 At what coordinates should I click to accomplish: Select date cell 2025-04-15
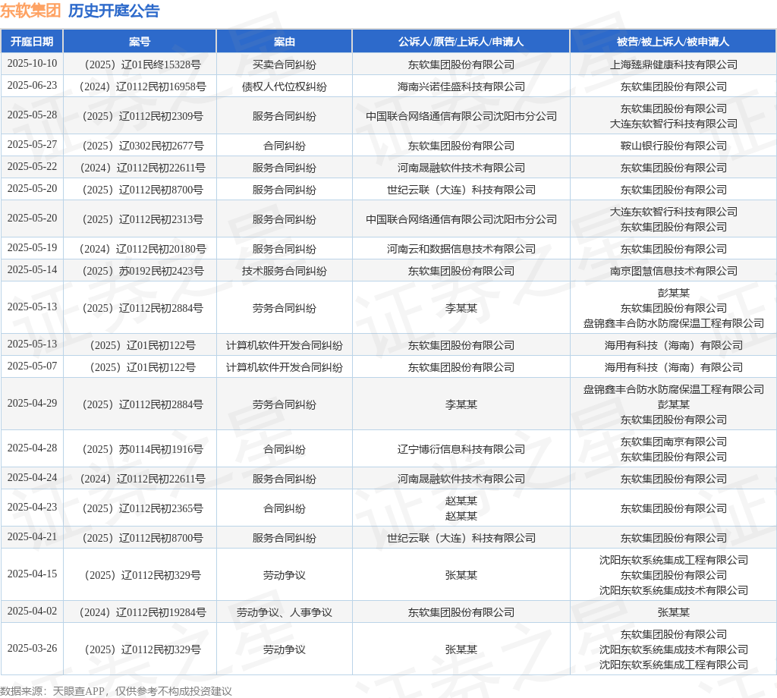(x=32, y=574)
